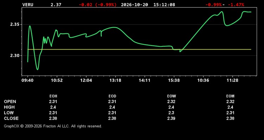Click the 10:36 time axis label
Viewport: 264px width, 140px height.
[x=203, y=80]
